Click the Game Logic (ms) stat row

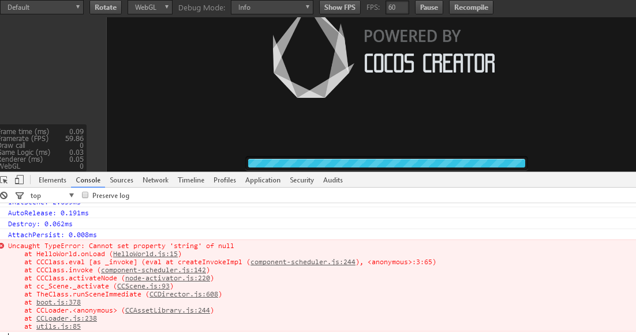pyautogui.click(x=42, y=153)
